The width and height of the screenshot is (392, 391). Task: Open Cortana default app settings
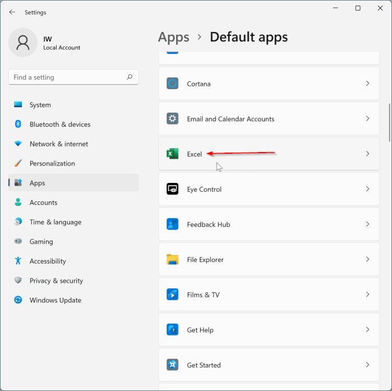point(269,84)
